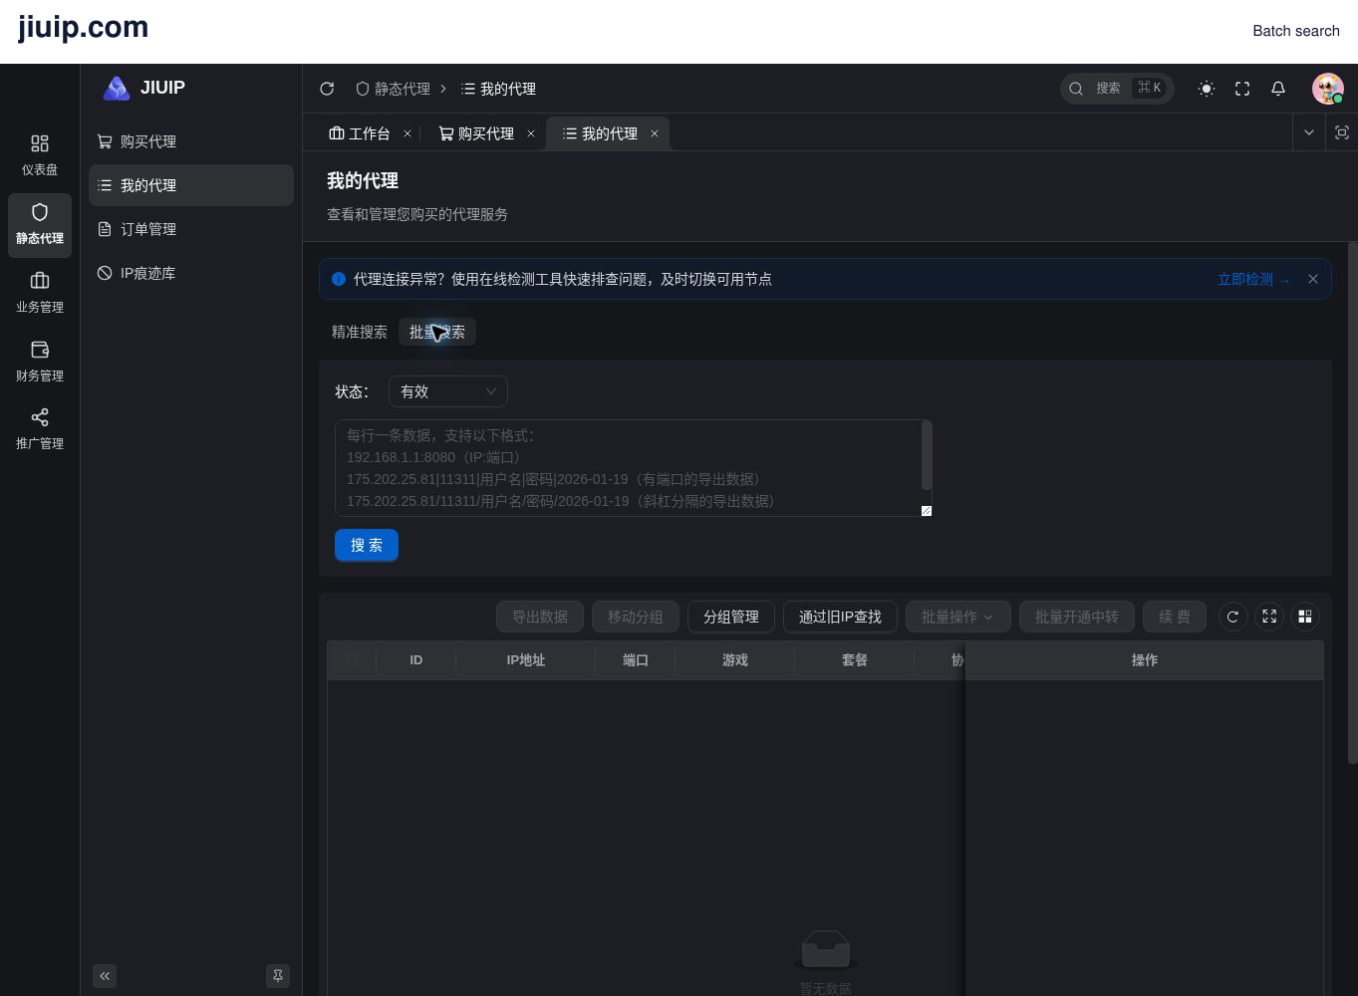
Task: Click the 通过旧IP查找 button
Action: click(840, 617)
